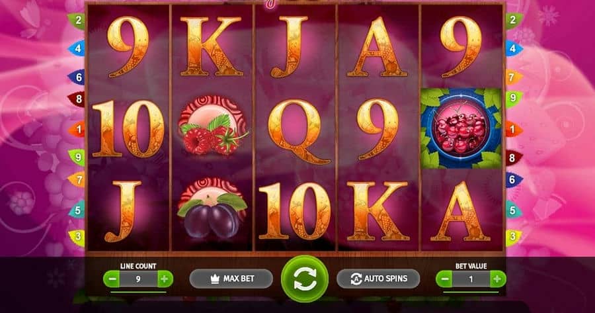
Task: Select payline 7 leaf marker on right
Action: [x=514, y=78]
